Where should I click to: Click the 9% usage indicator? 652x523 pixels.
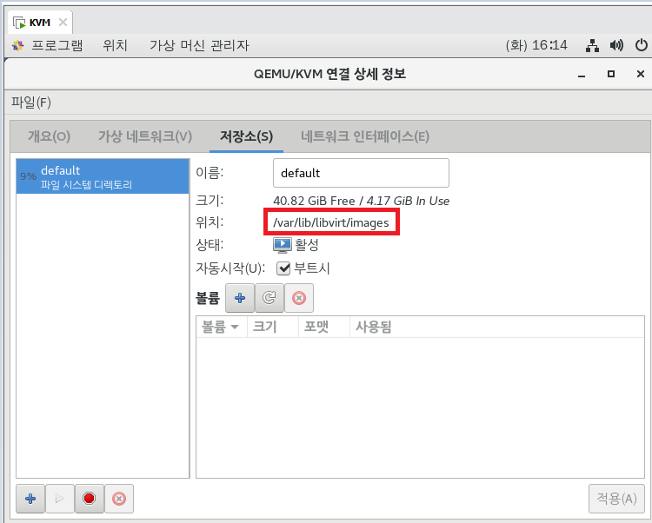(29, 176)
